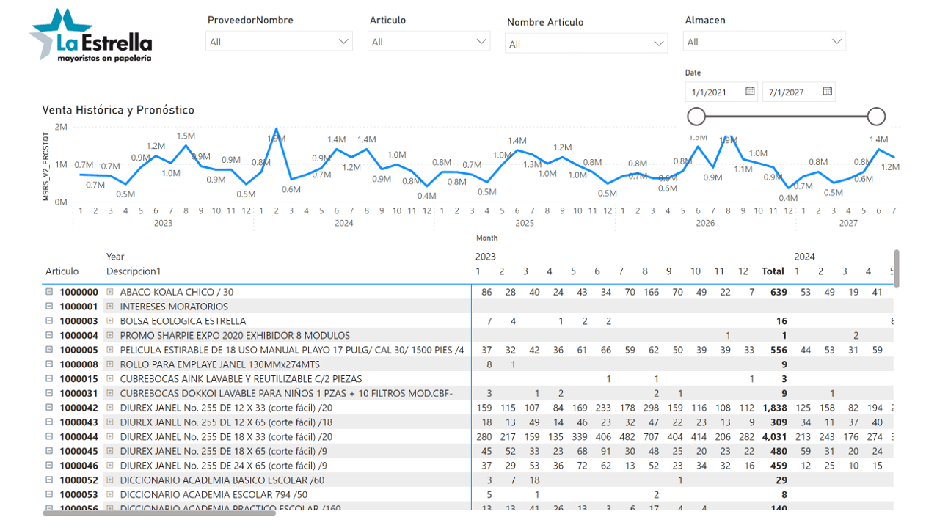Click the Year header label in matrix
The width and height of the screenshot is (926, 528).
coord(115,257)
